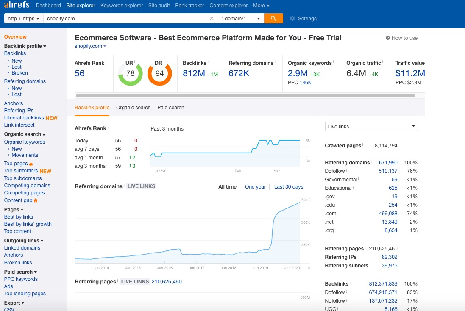Click the 672K Referring domains metric value

tap(239, 73)
